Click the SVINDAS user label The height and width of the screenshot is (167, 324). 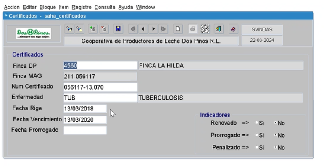tap(262, 30)
